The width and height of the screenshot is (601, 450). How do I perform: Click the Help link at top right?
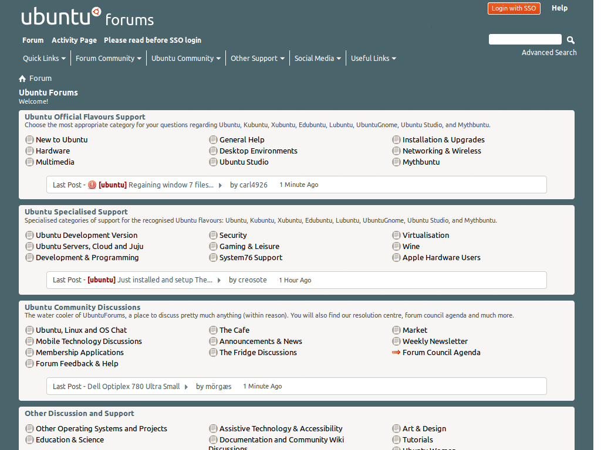(x=559, y=8)
